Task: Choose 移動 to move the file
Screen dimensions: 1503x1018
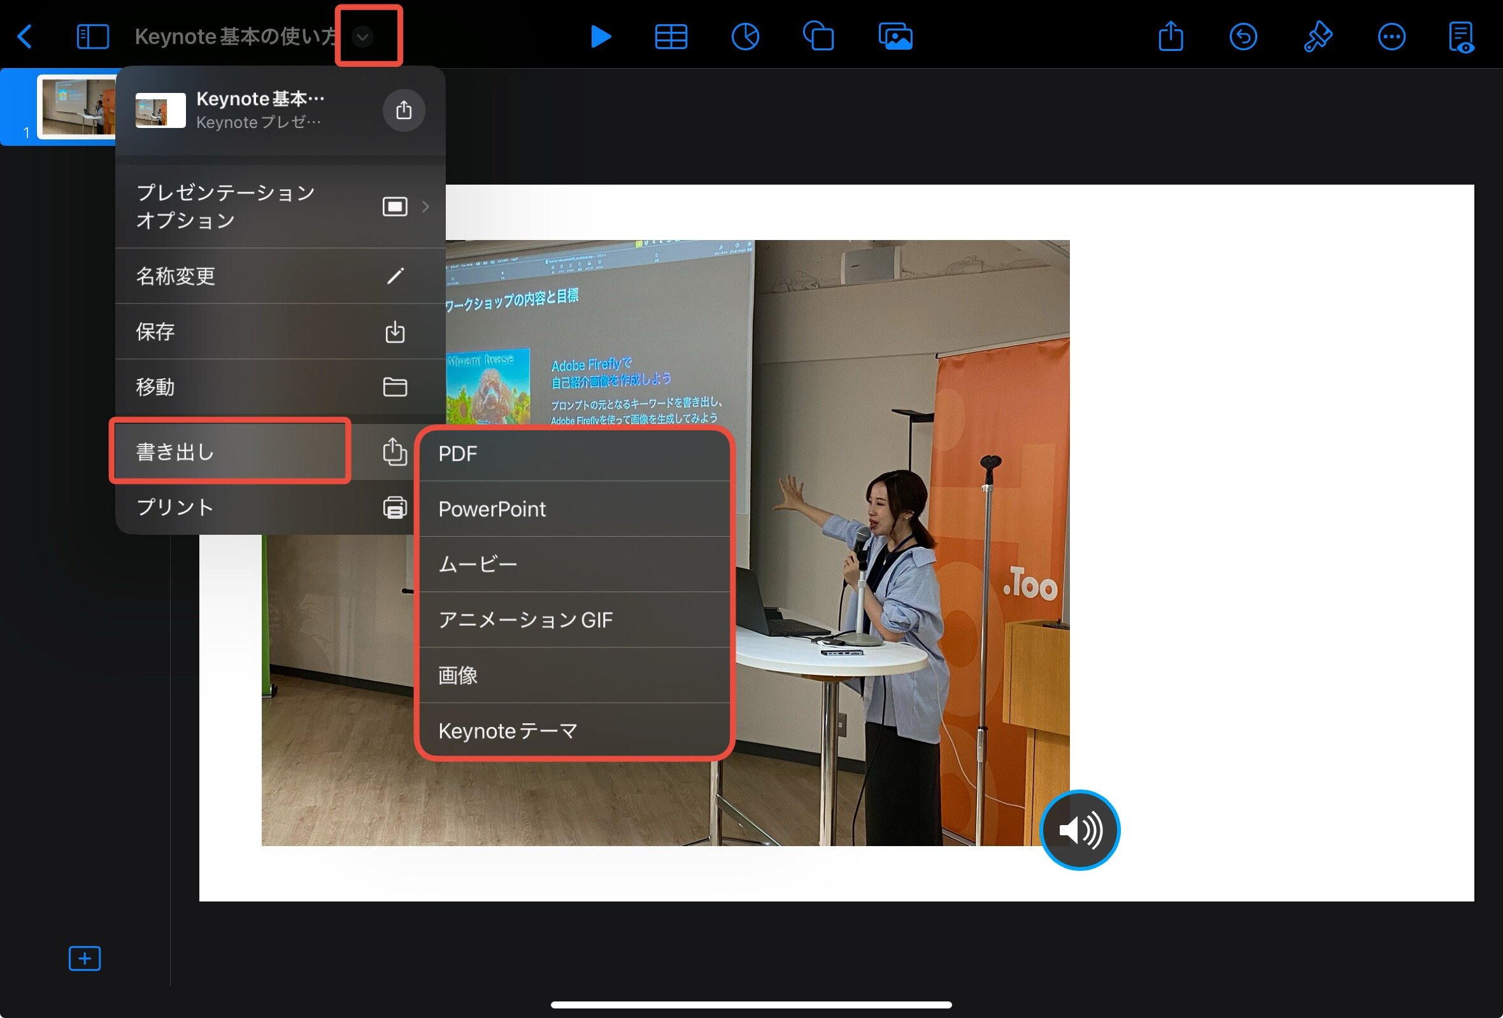Action: (281, 387)
